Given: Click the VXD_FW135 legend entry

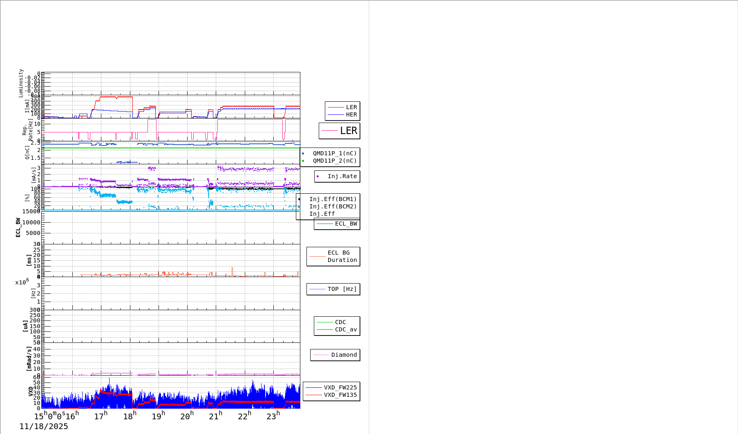Looking at the screenshot, I should pyautogui.click(x=340, y=395).
